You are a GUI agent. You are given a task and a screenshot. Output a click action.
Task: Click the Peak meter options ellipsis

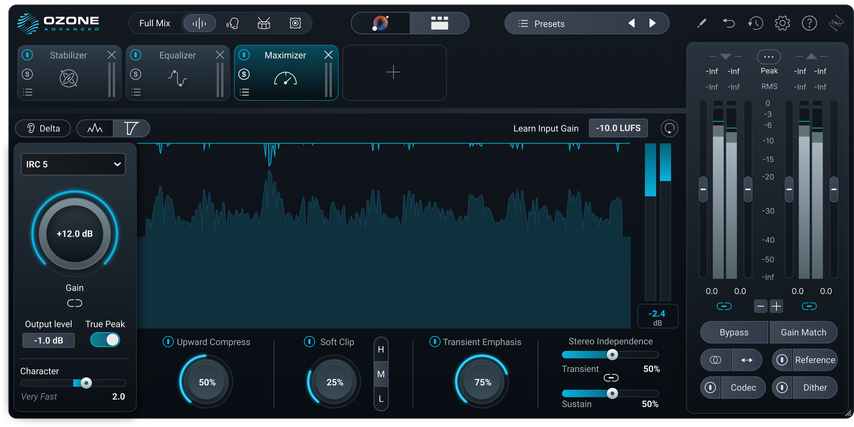coord(769,57)
